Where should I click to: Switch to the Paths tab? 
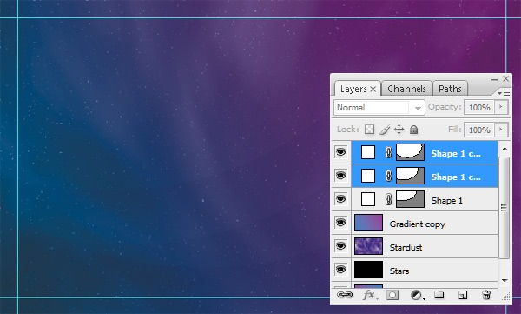450,89
